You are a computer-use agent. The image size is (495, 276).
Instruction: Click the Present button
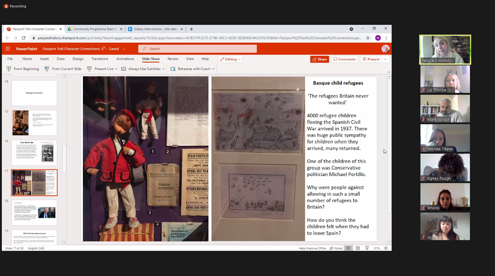click(x=371, y=59)
